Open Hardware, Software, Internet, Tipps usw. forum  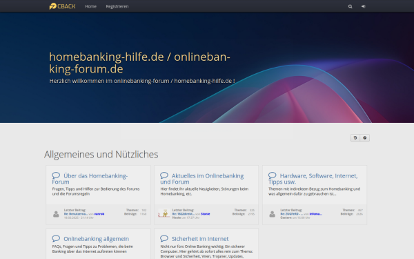pos(313,179)
